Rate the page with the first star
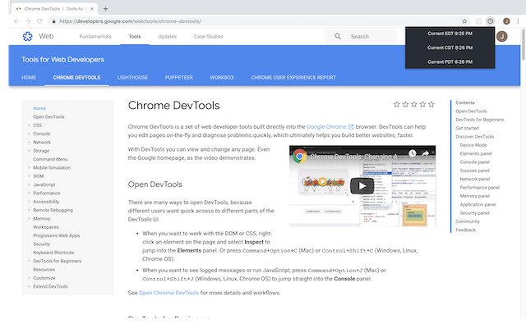526x328 pixels. pos(396,104)
